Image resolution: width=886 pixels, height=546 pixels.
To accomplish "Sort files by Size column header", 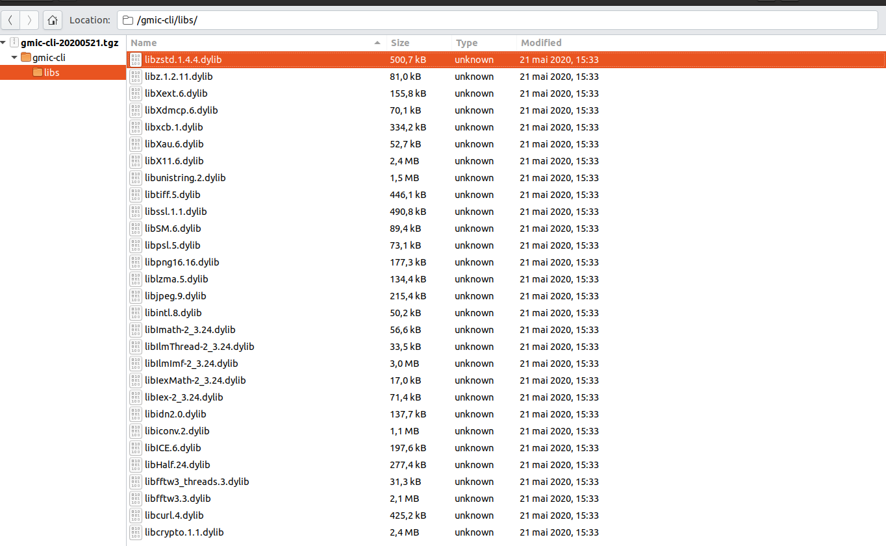I will pos(419,43).
